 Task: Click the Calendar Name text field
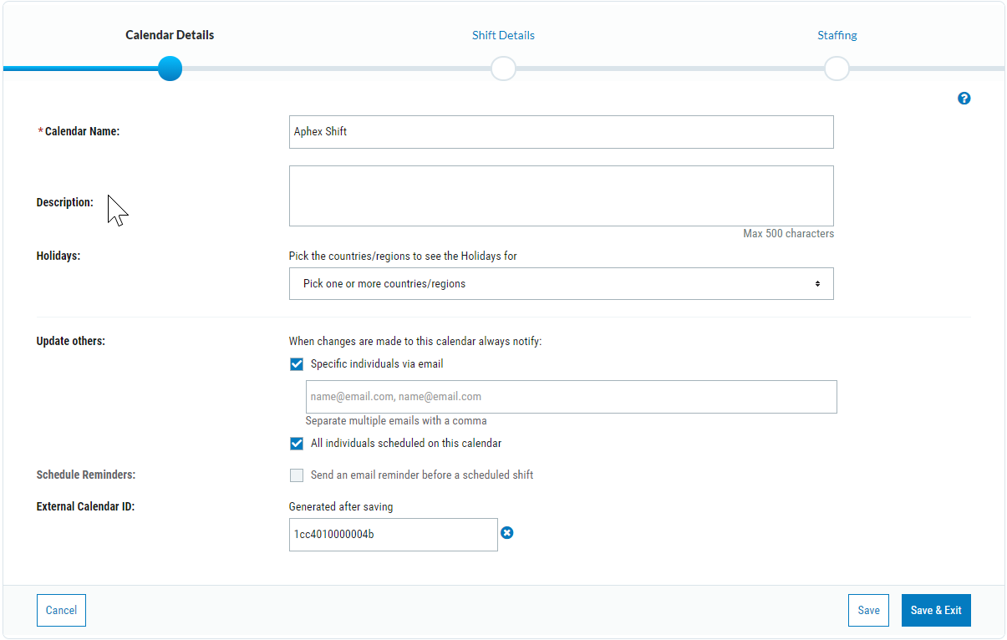coord(561,132)
